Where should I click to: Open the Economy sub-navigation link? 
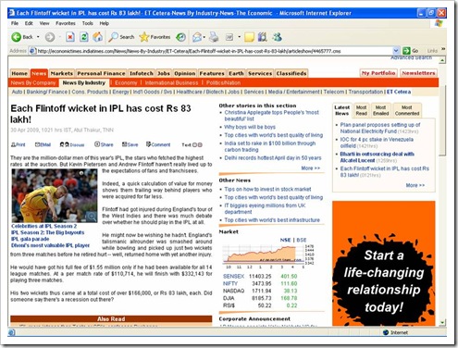coord(126,82)
